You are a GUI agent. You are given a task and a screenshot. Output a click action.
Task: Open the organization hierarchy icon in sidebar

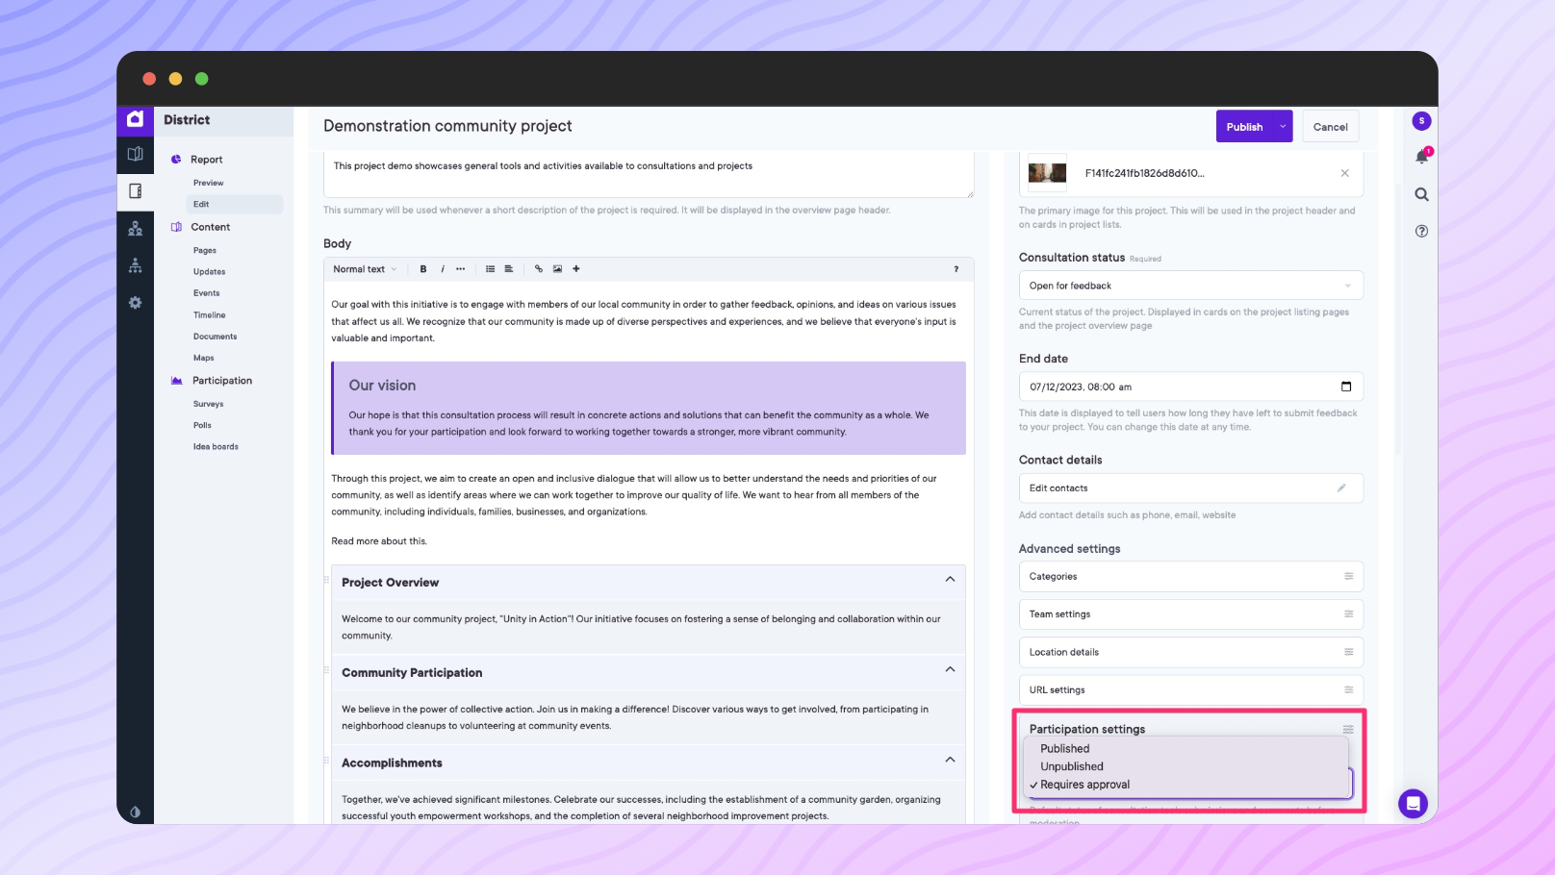point(135,265)
